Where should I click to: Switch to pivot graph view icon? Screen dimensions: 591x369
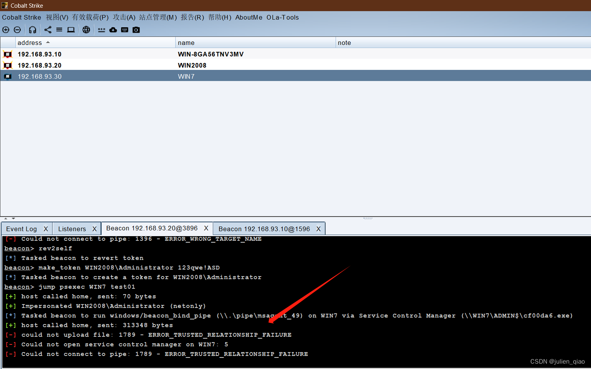click(x=48, y=30)
